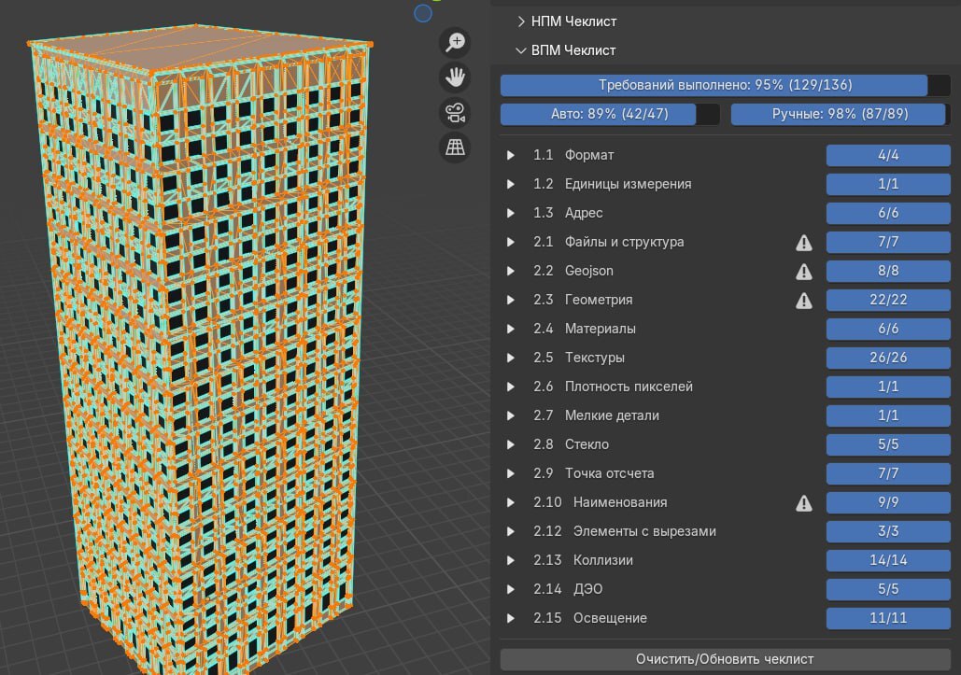
Task: Click warning icon next to Geojson
Action: pos(804,272)
